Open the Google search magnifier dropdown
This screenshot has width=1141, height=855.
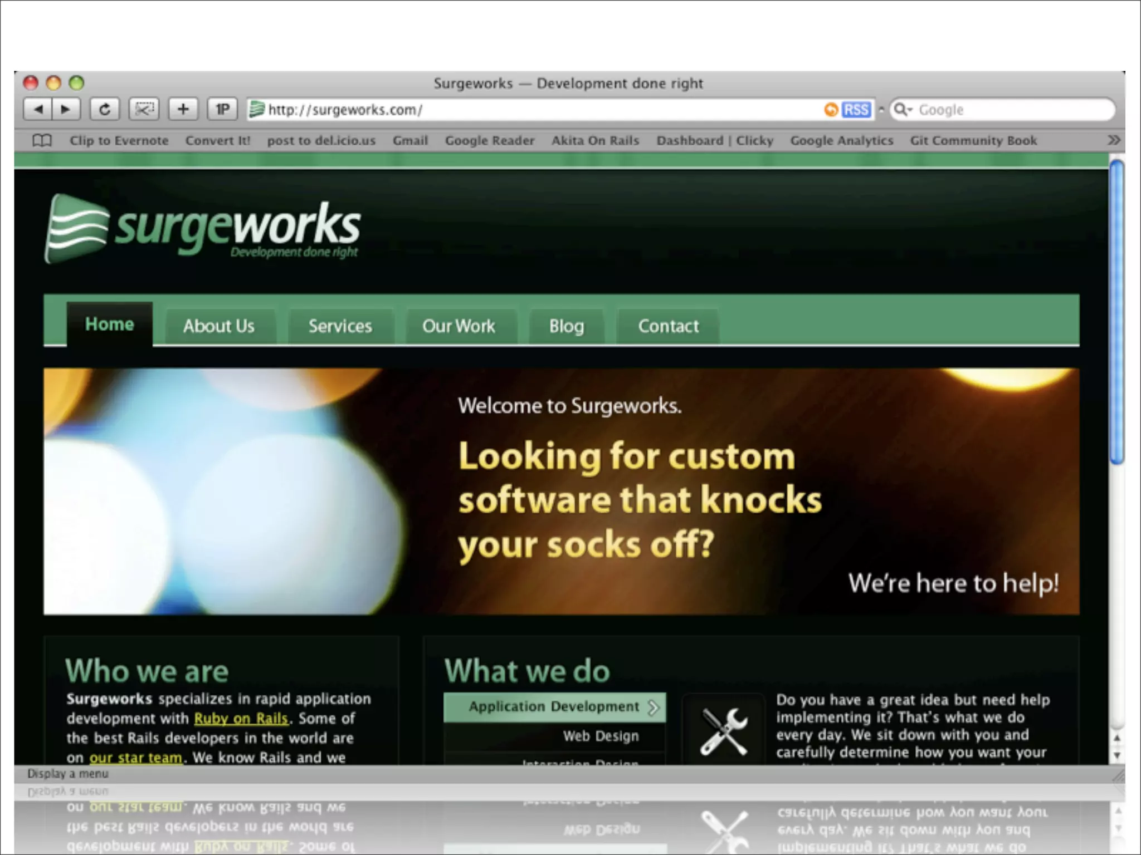(x=902, y=110)
